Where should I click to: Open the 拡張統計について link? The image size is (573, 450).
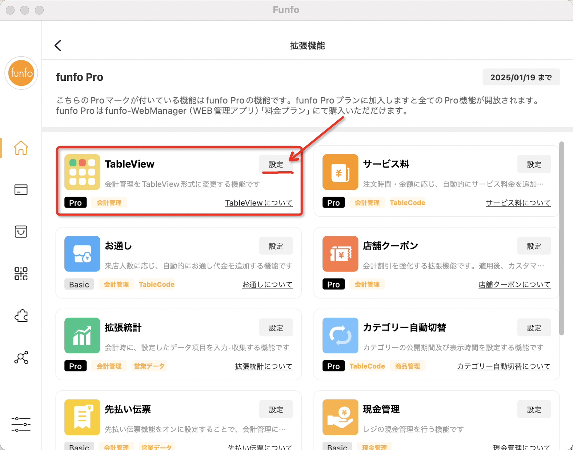click(x=264, y=366)
